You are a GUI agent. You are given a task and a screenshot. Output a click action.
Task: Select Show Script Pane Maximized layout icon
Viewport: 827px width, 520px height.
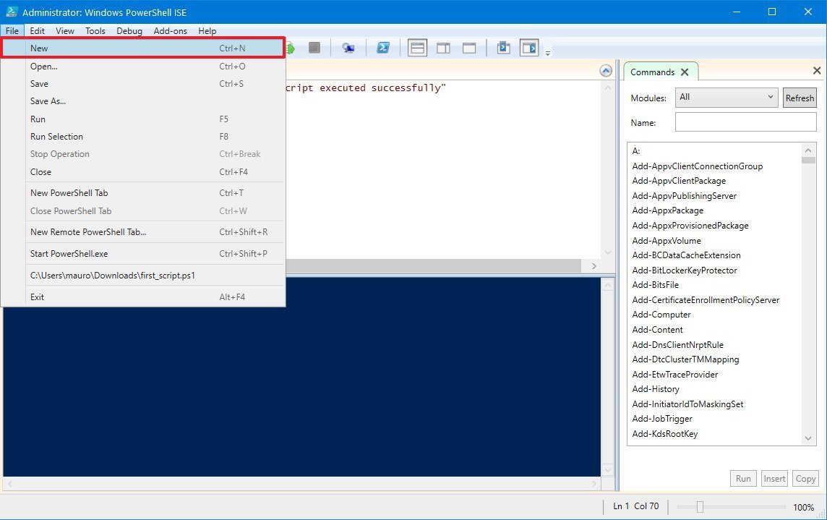pyautogui.click(x=469, y=48)
